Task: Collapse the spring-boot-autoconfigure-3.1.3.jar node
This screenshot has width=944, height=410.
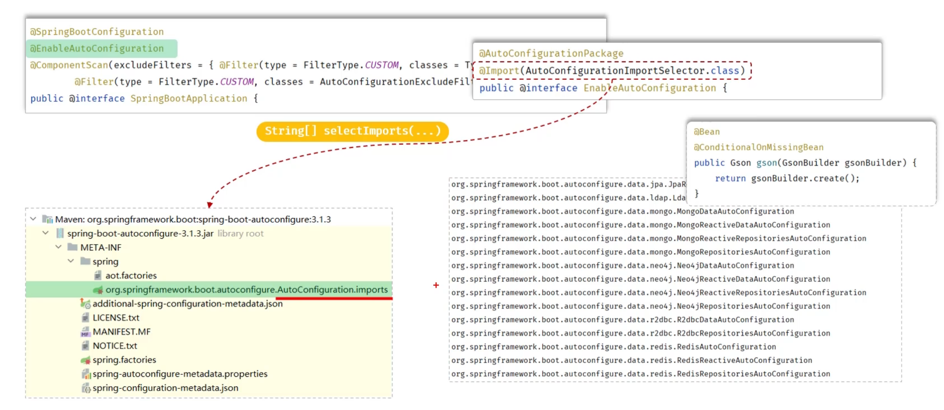Action: (45, 233)
